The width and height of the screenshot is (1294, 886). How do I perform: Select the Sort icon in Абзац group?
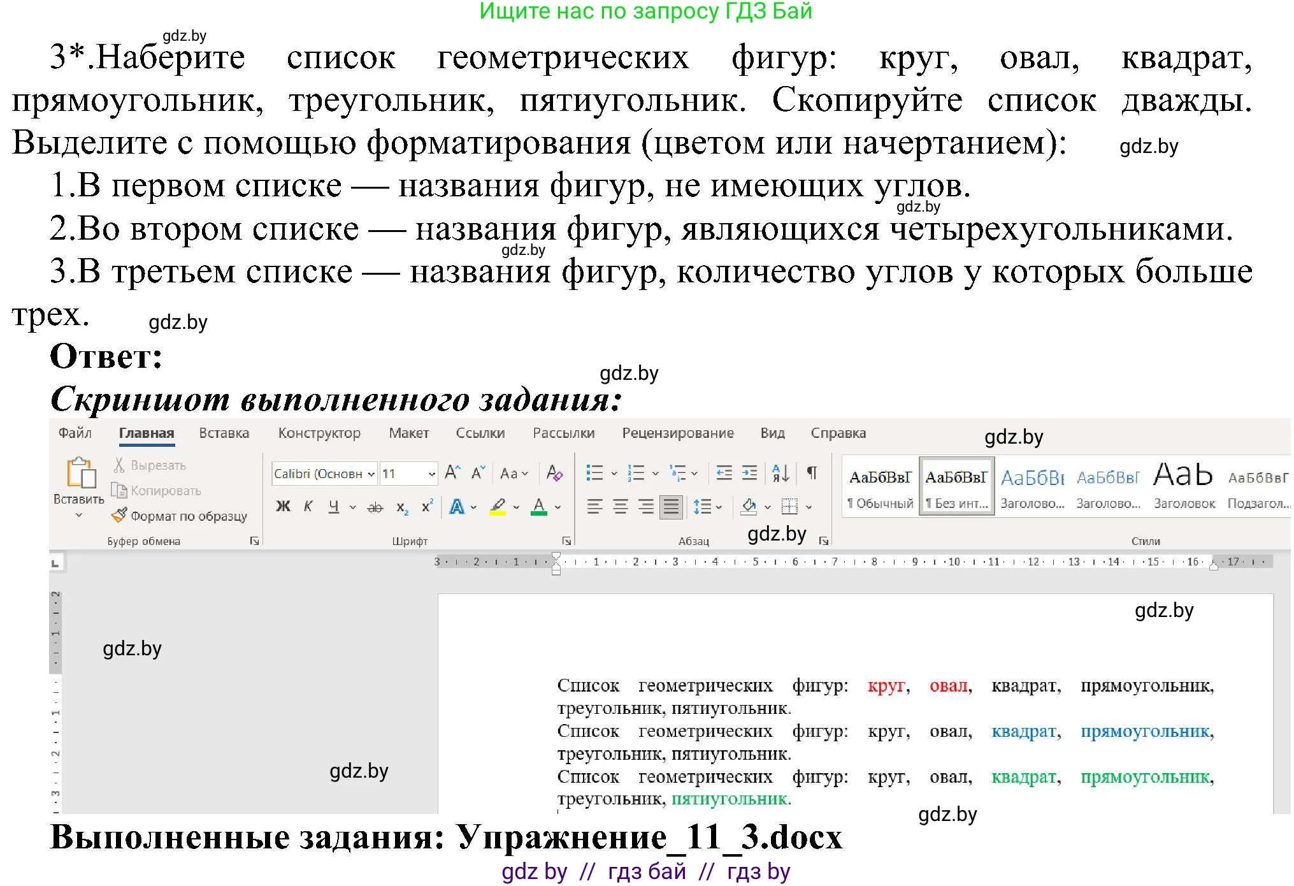780,473
